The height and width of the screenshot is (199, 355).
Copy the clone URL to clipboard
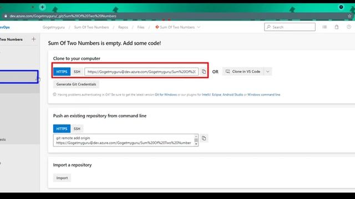coord(204,71)
